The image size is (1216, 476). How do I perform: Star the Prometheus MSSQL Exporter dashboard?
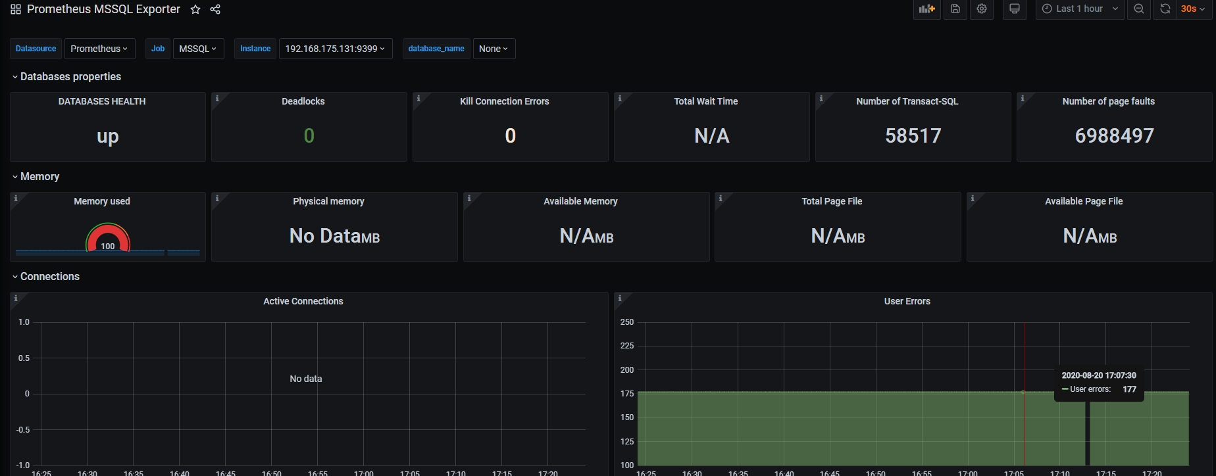pos(195,9)
